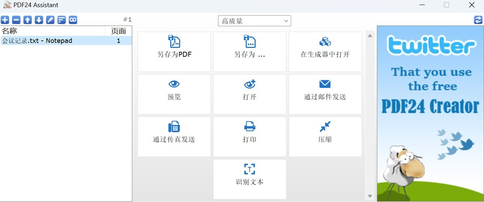This screenshot has width=484, height=202.
Task: Open the 高质量 quality dropdown
Action: tap(254, 21)
